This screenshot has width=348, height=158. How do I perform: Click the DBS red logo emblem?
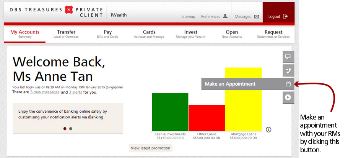pyautogui.click(x=69, y=10)
